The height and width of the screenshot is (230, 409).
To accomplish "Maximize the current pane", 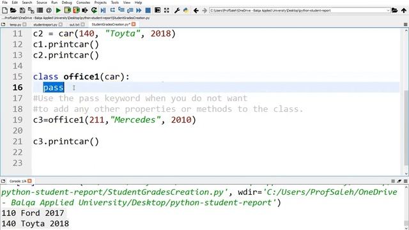I will tap(158, 10).
